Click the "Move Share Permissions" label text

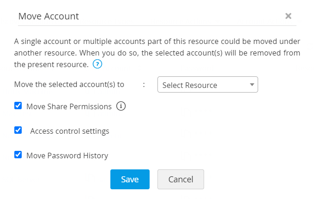click(69, 106)
